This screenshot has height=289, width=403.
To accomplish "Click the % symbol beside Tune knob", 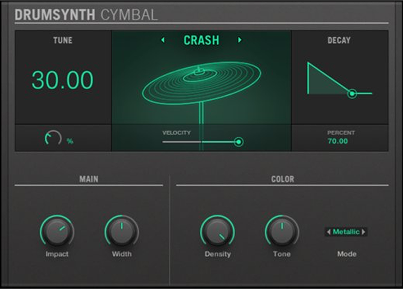I will tap(70, 141).
